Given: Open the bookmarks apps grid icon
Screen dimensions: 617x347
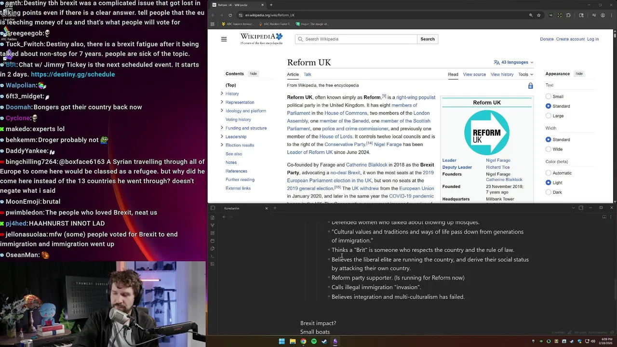Looking at the screenshot, I should 213,24.
